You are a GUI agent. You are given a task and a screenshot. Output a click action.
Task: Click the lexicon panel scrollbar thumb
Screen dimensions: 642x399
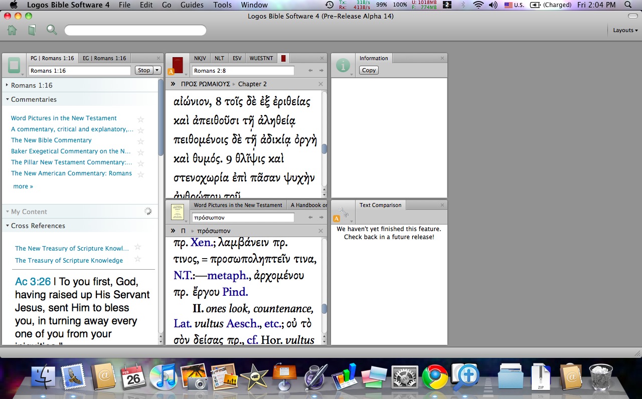(324, 308)
